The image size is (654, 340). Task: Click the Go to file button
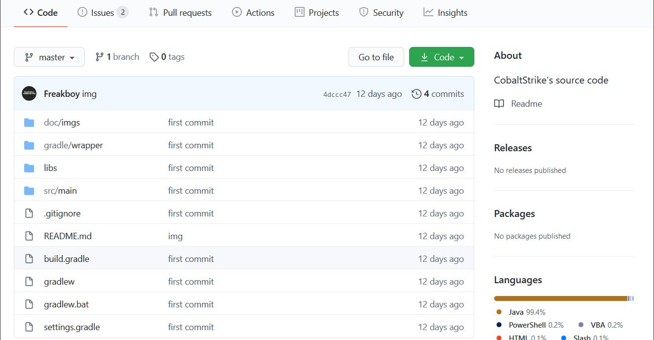tap(376, 57)
